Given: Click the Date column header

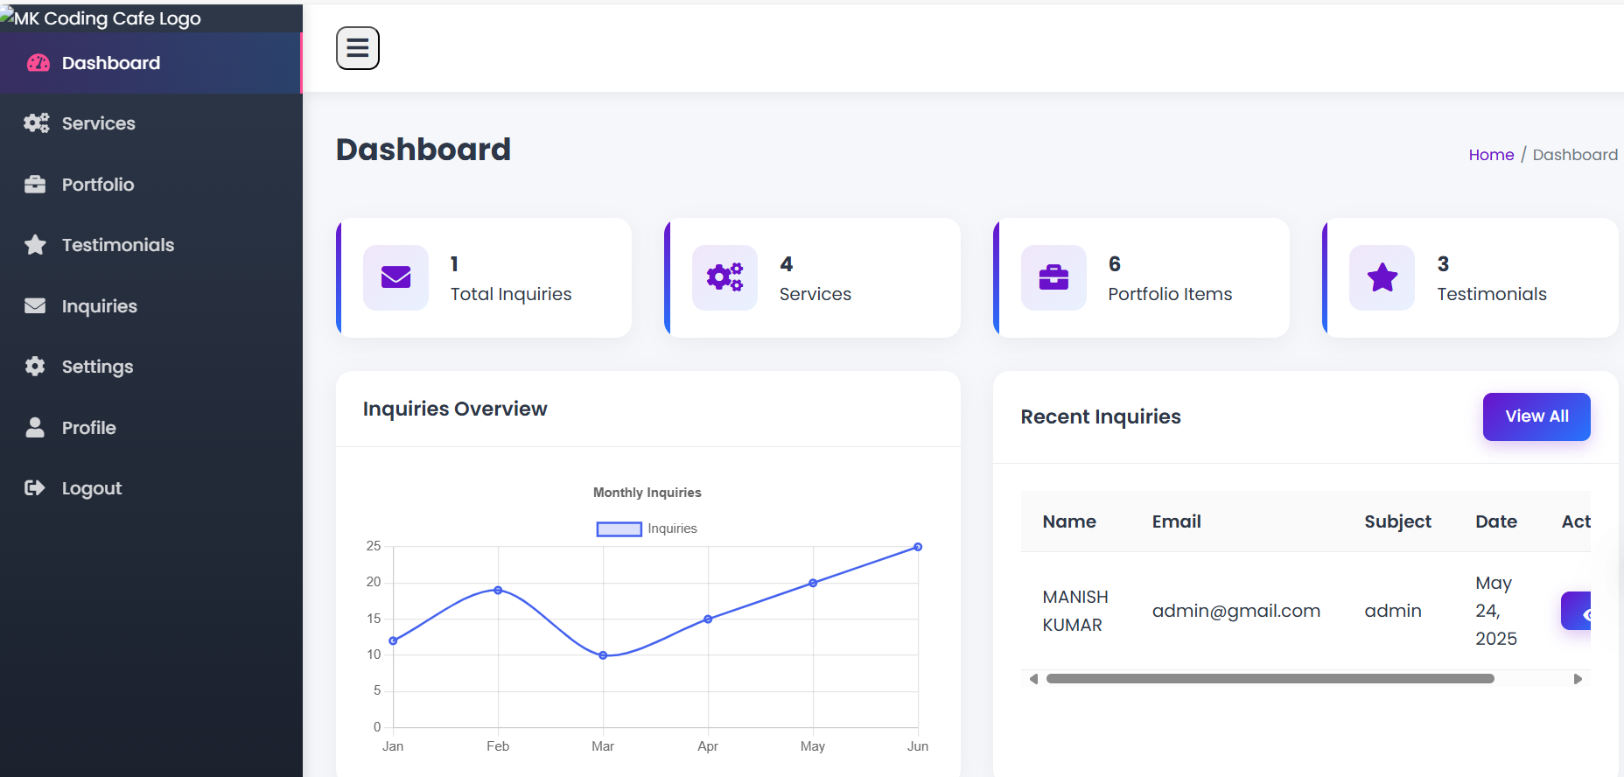Looking at the screenshot, I should (1496, 521).
